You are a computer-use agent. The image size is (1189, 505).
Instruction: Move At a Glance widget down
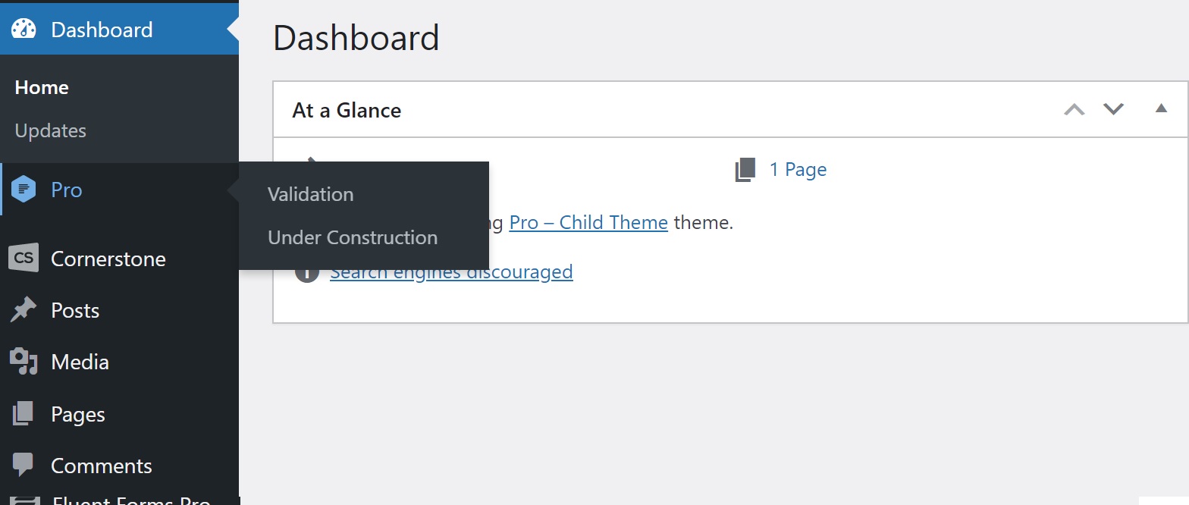pyautogui.click(x=1113, y=109)
